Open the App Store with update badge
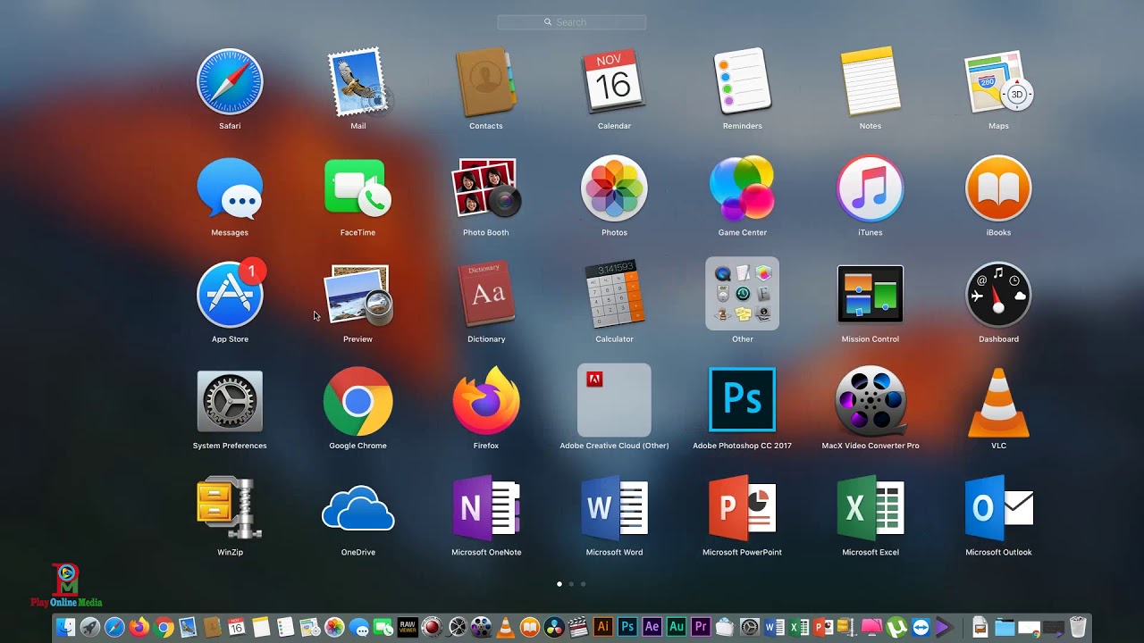 coord(230,295)
